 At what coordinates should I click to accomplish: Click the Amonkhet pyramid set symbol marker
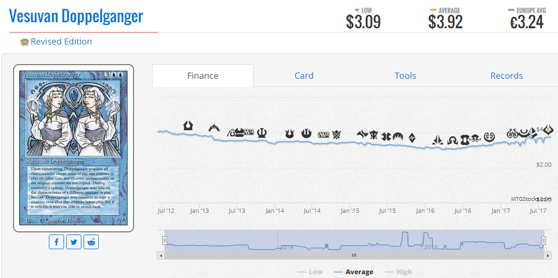click(x=532, y=133)
